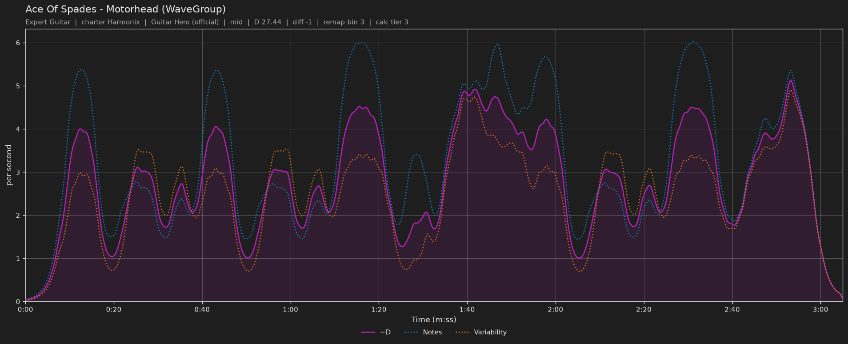Click the 'diff -1' subtitle text
Image resolution: width=848 pixels, height=344 pixels.
[302, 22]
